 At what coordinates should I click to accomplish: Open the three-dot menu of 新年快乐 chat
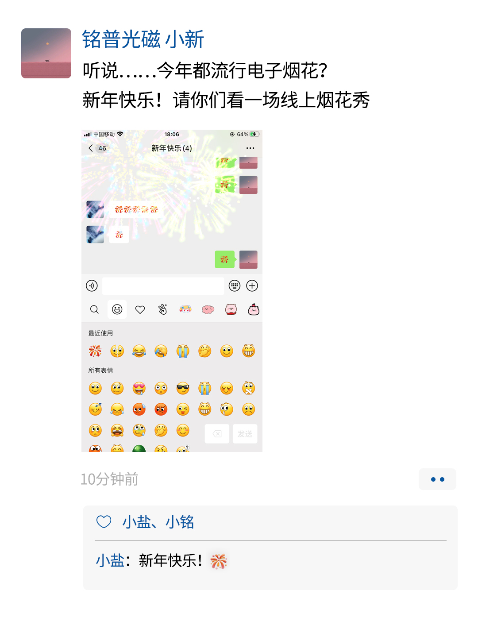(x=250, y=148)
